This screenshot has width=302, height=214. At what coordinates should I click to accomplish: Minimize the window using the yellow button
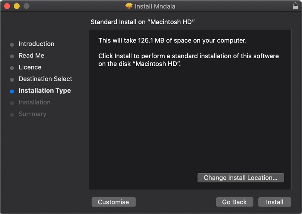(x=17, y=6)
